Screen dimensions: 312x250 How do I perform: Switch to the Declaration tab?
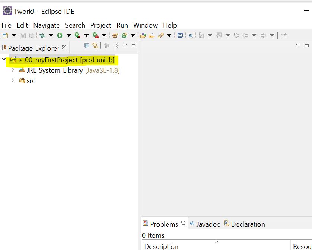(245, 224)
